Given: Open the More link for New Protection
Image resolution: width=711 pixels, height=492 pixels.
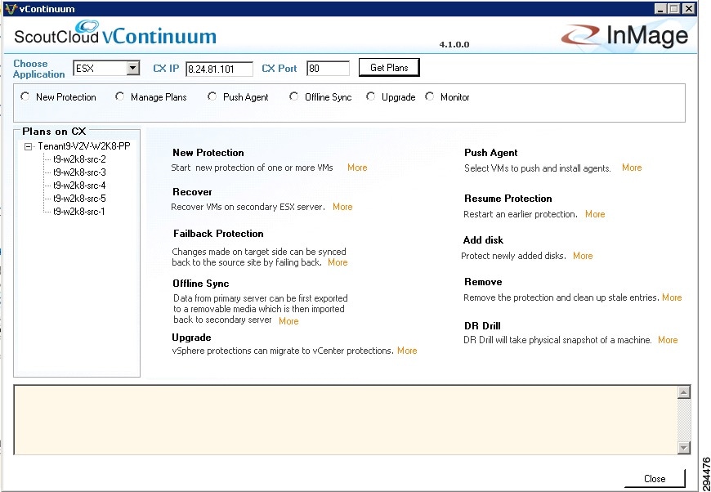Looking at the screenshot, I should (x=357, y=168).
